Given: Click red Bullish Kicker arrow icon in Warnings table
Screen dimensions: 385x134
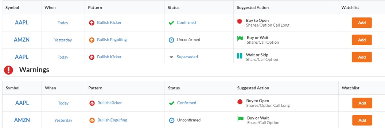Looking at the screenshot, I should click(92, 103).
